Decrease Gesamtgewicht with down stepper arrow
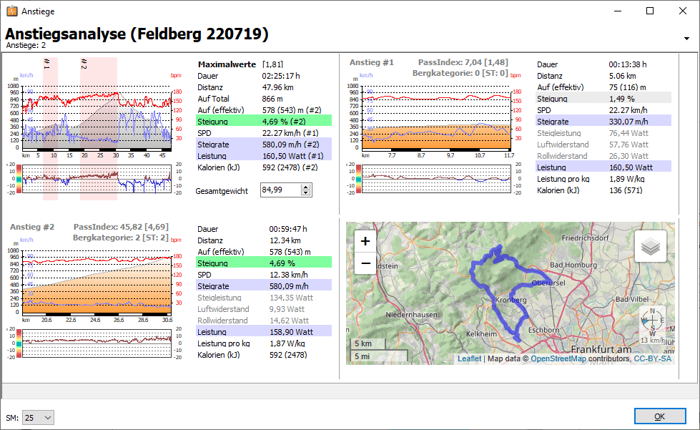The width and height of the screenshot is (700, 430). click(306, 193)
